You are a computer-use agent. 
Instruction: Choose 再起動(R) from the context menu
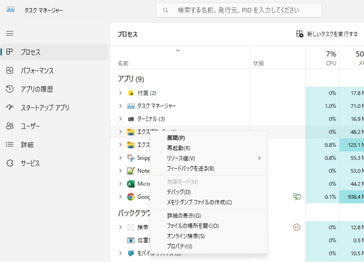[208, 148]
